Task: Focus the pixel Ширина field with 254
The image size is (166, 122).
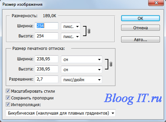Action: (x=47, y=26)
